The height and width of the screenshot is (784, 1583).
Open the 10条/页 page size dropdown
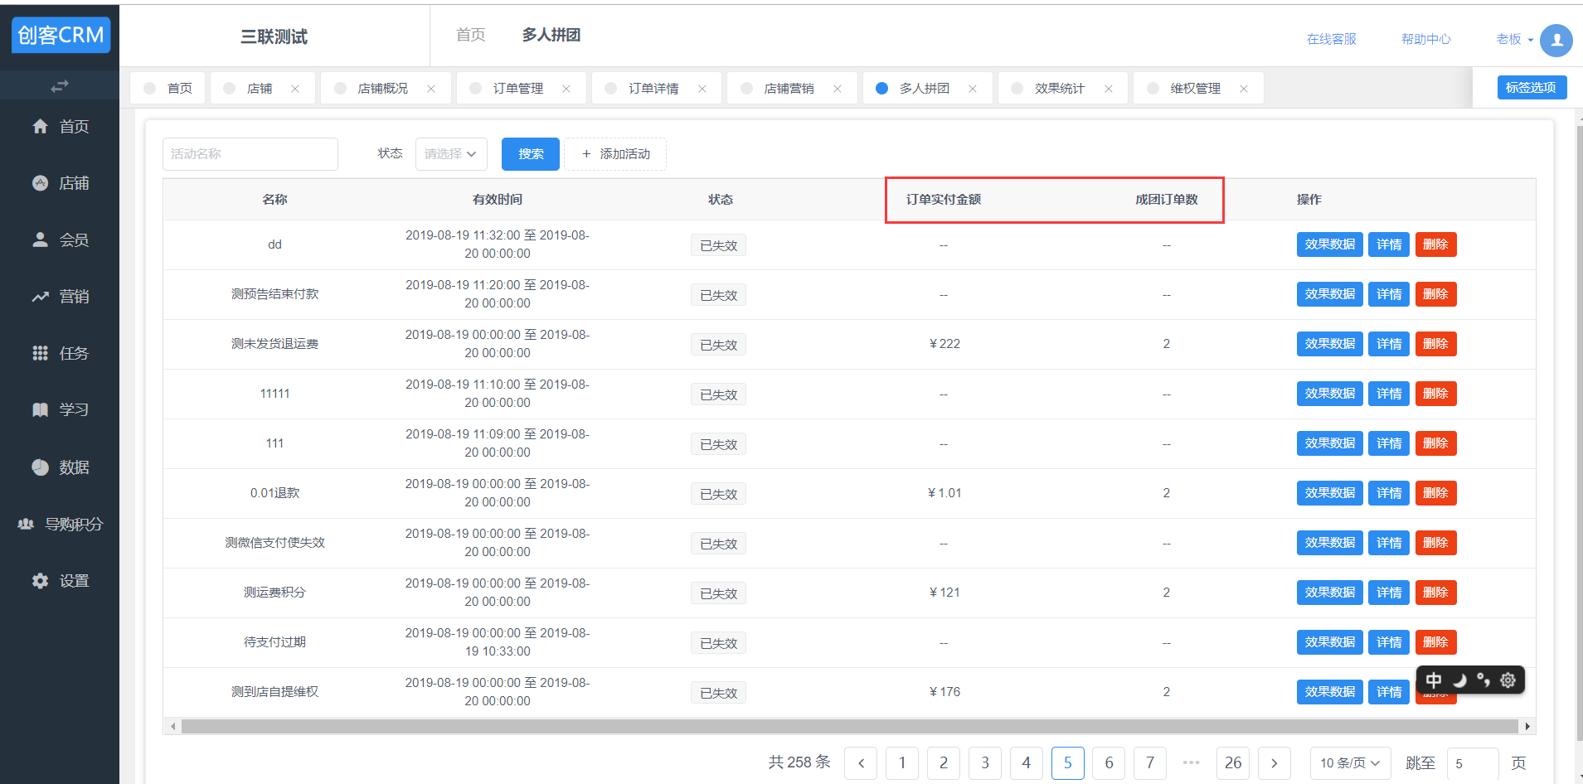pyautogui.click(x=1349, y=763)
